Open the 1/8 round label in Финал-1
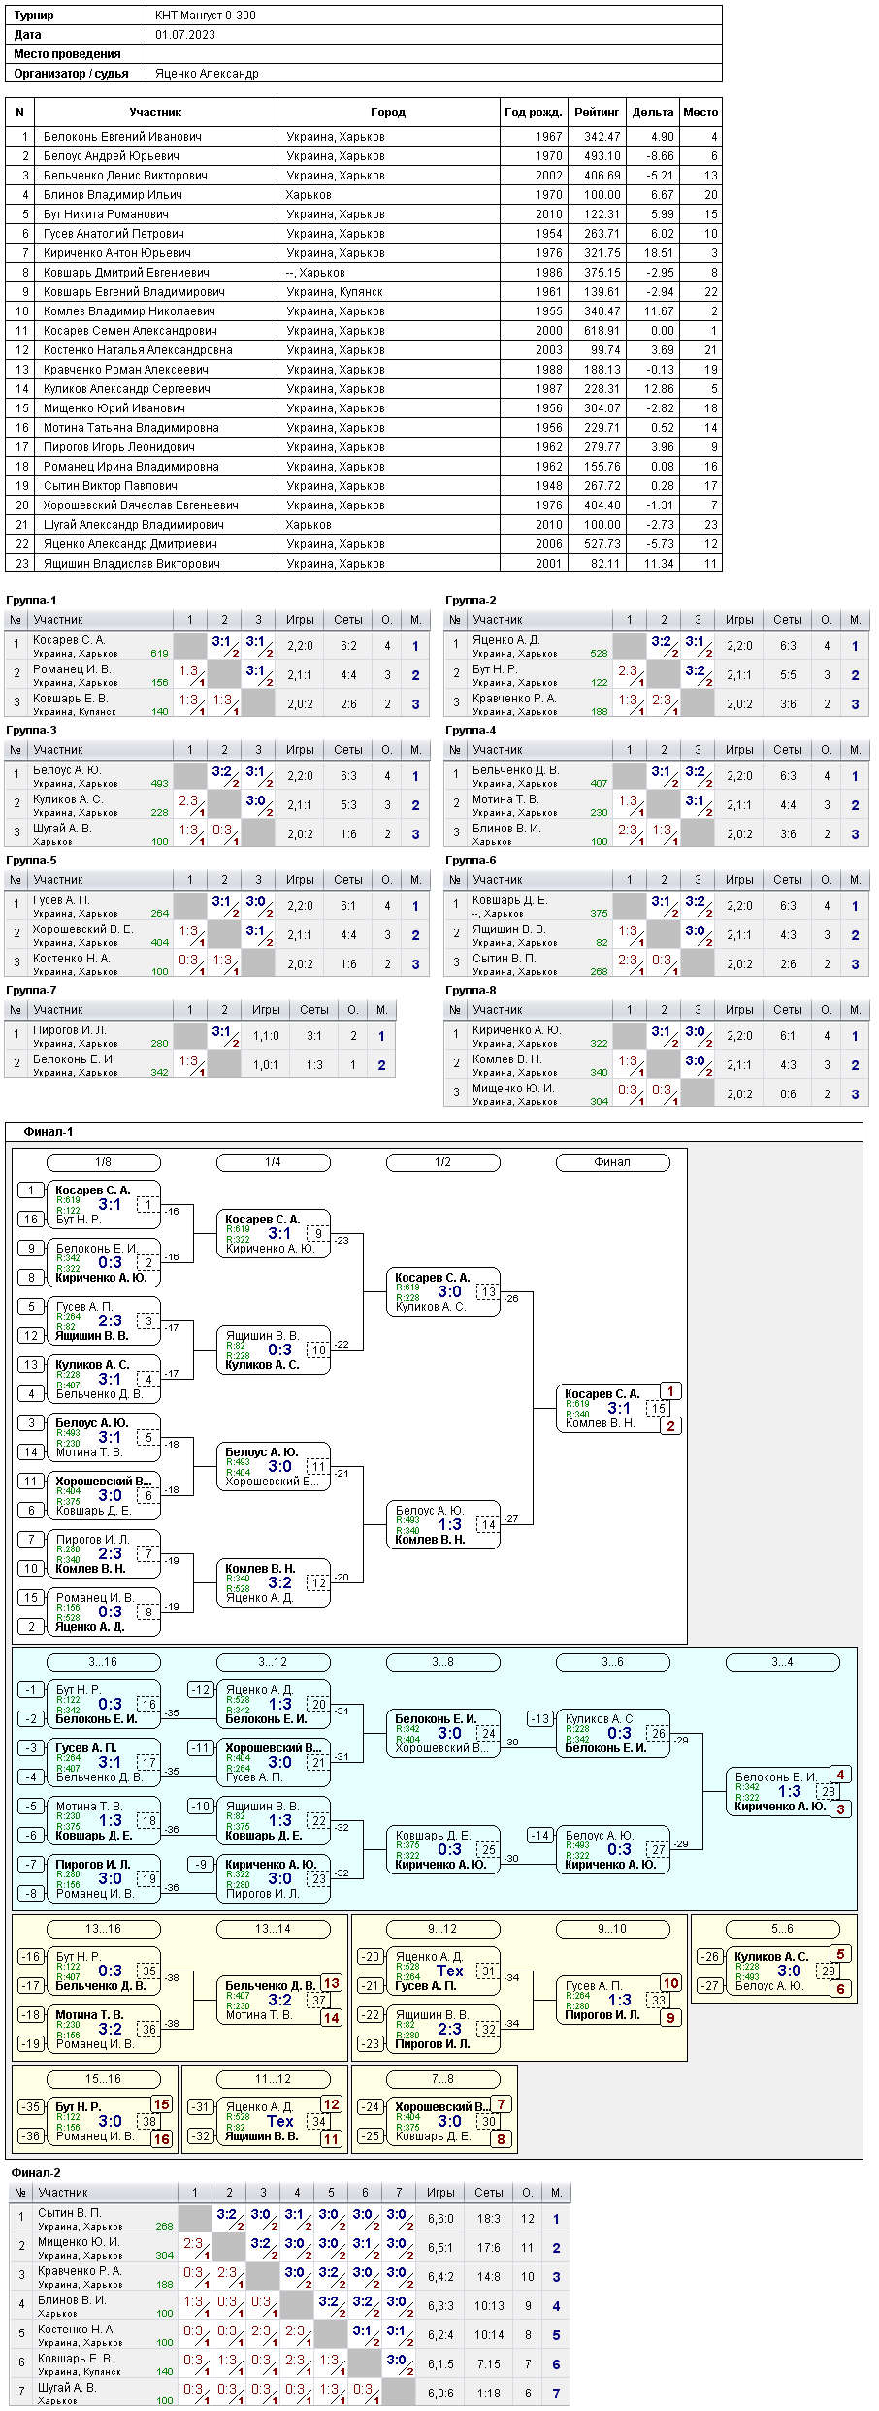This screenshot has height=2411, width=879. (104, 1162)
